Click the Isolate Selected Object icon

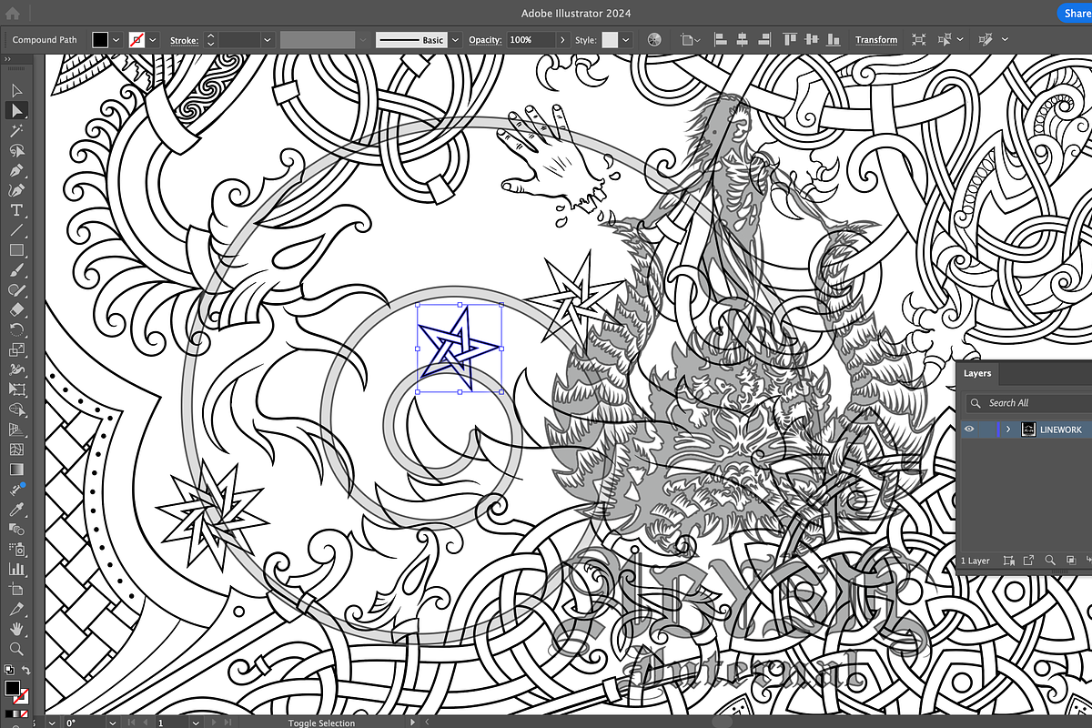[x=918, y=40]
